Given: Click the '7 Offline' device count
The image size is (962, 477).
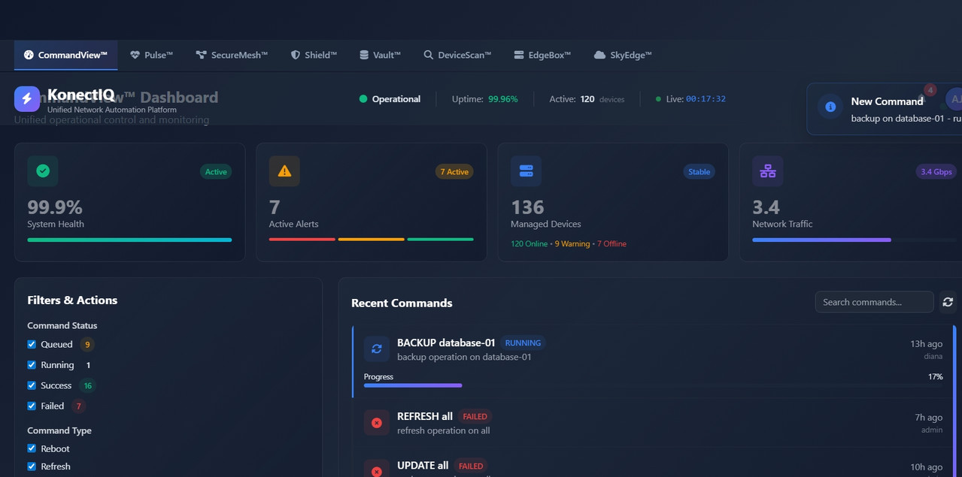Looking at the screenshot, I should (x=611, y=244).
